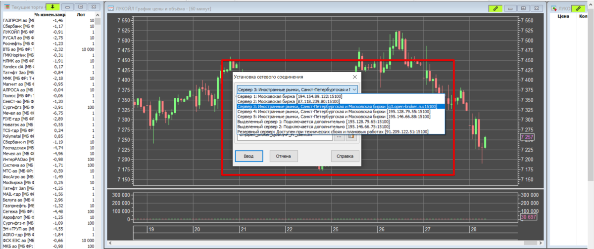
Task: Select Сервер 4 with address 195.128.79.55
Action: [341, 111]
